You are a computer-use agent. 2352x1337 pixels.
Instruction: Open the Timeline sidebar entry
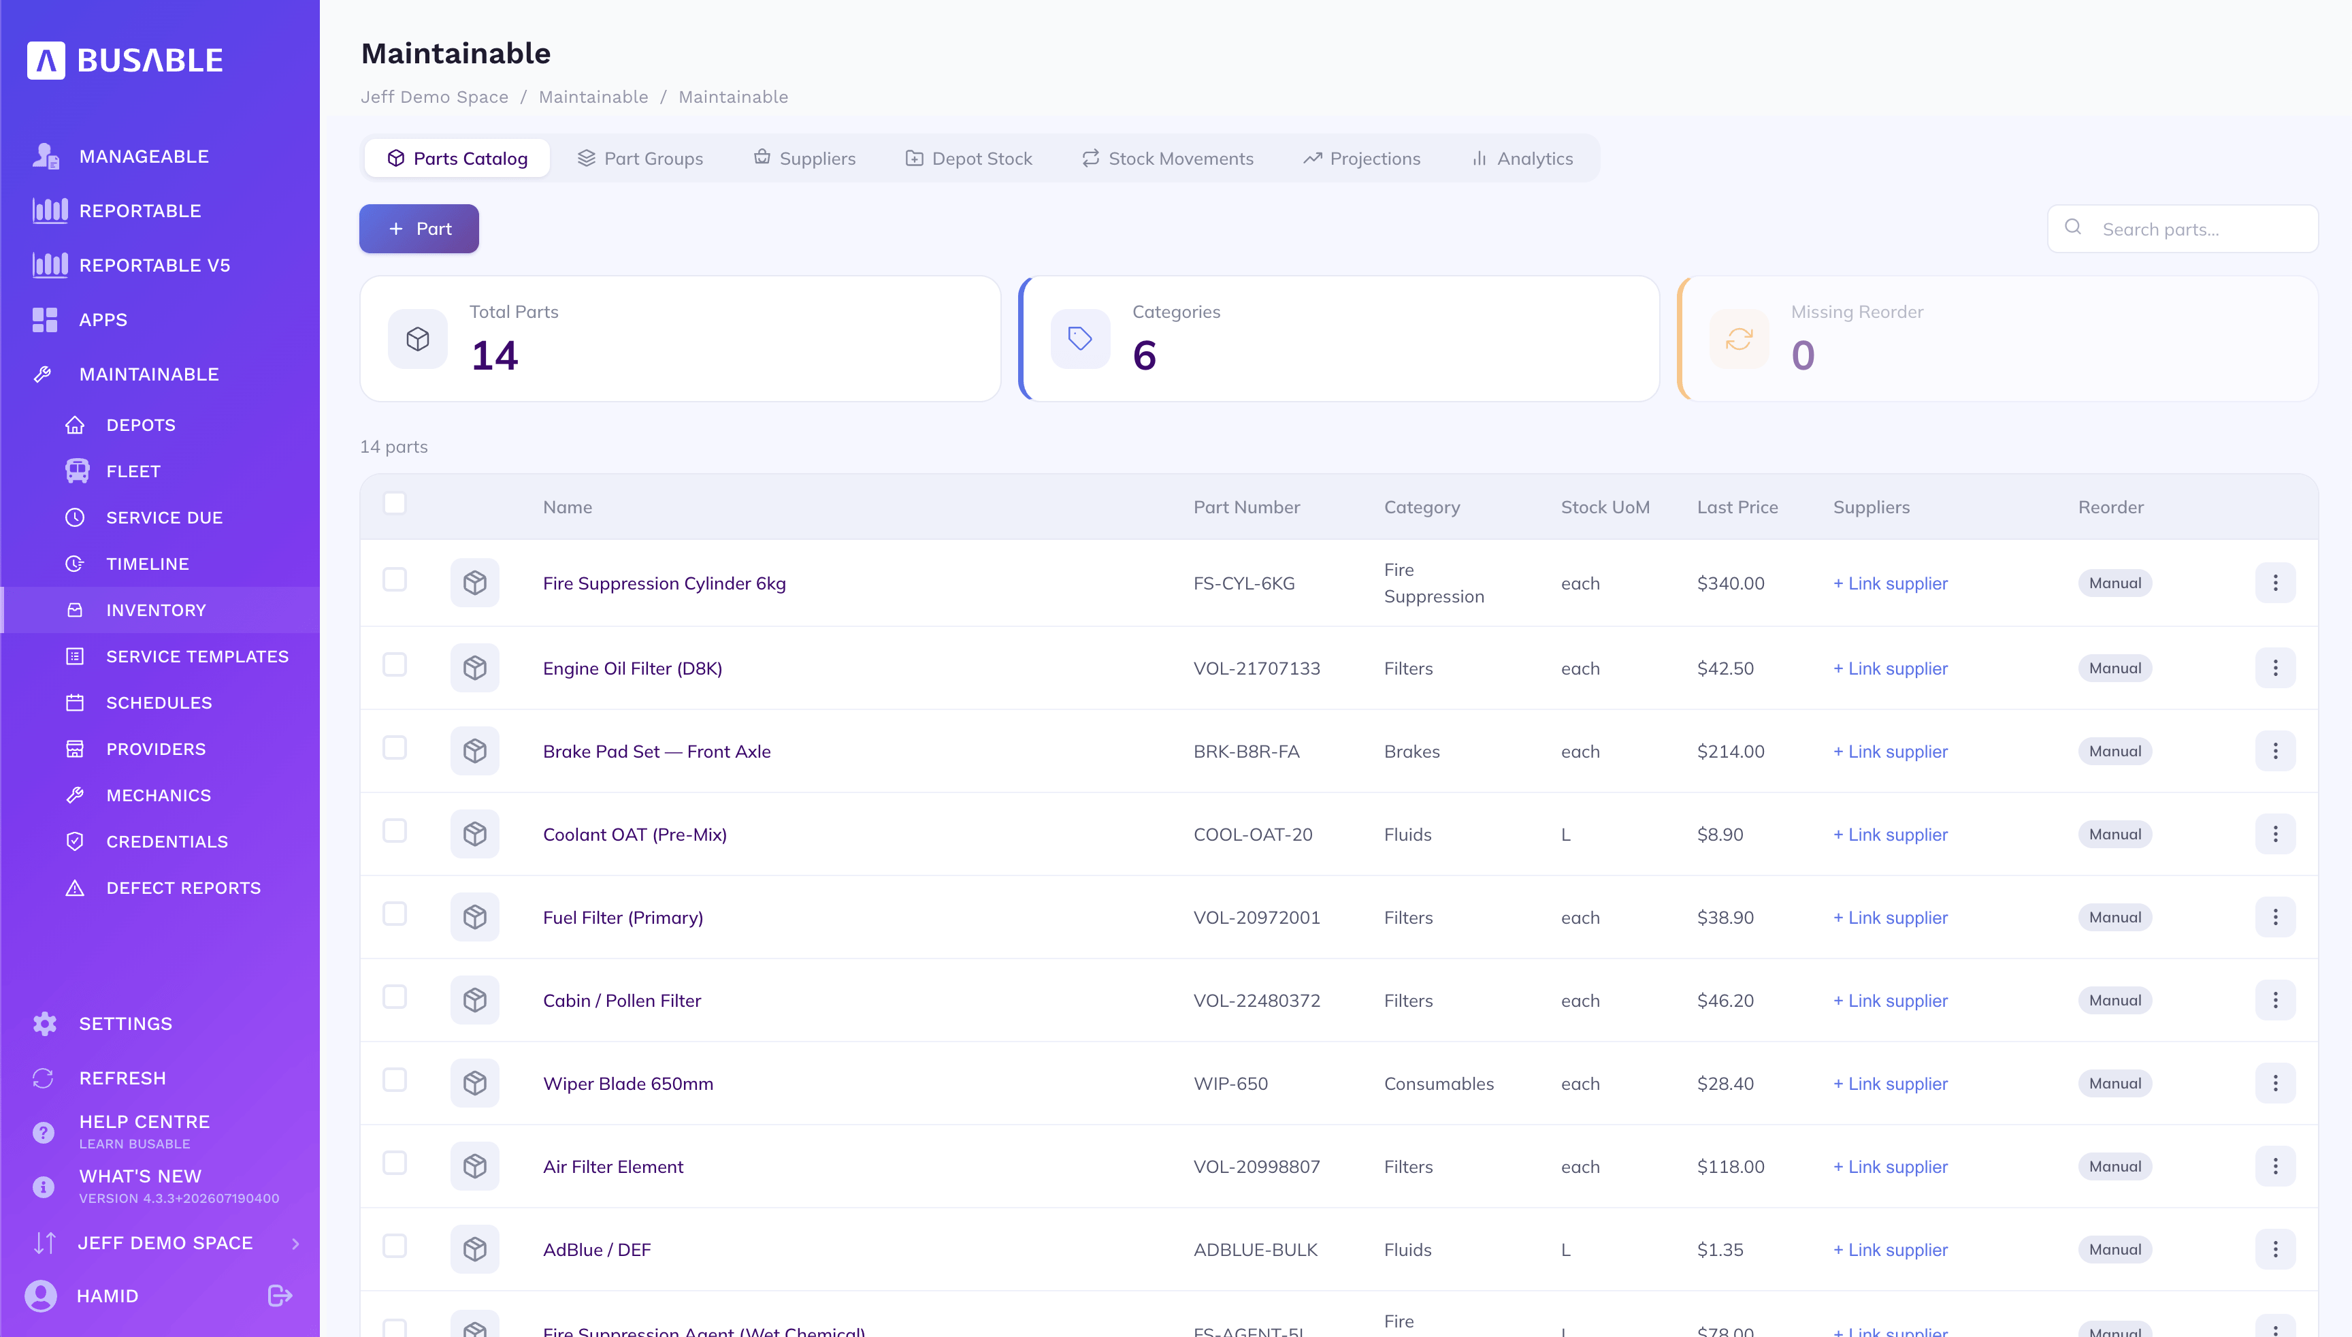point(161,564)
